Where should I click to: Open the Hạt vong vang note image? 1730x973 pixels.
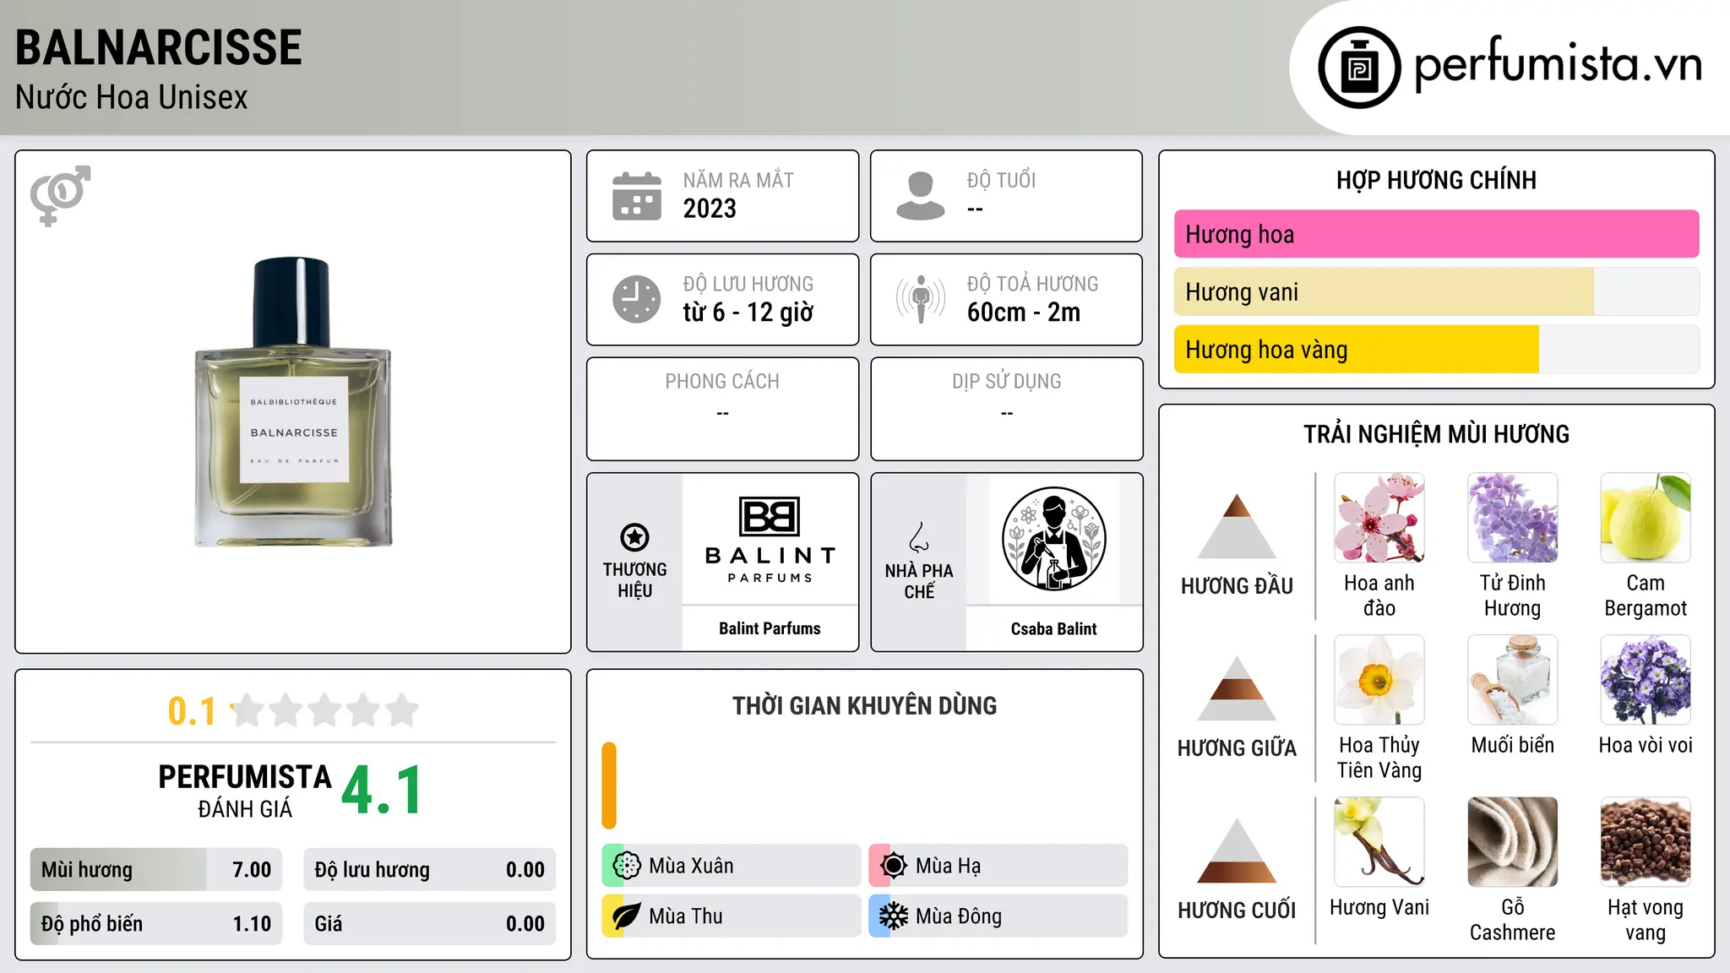(x=1646, y=842)
